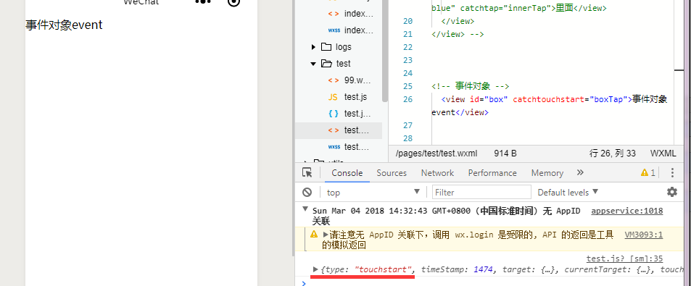Expand the logged touchstart event object
The height and width of the screenshot is (286, 691).
click(315, 269)
